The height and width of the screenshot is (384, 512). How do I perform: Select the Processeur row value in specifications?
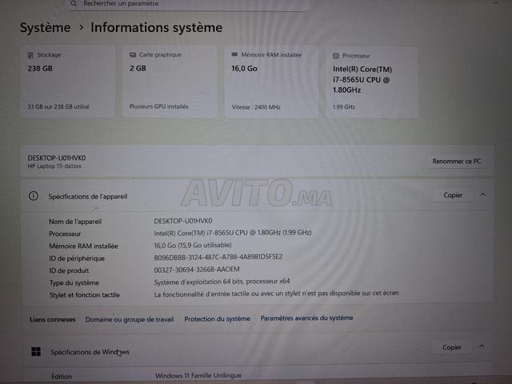coord(233,233)
